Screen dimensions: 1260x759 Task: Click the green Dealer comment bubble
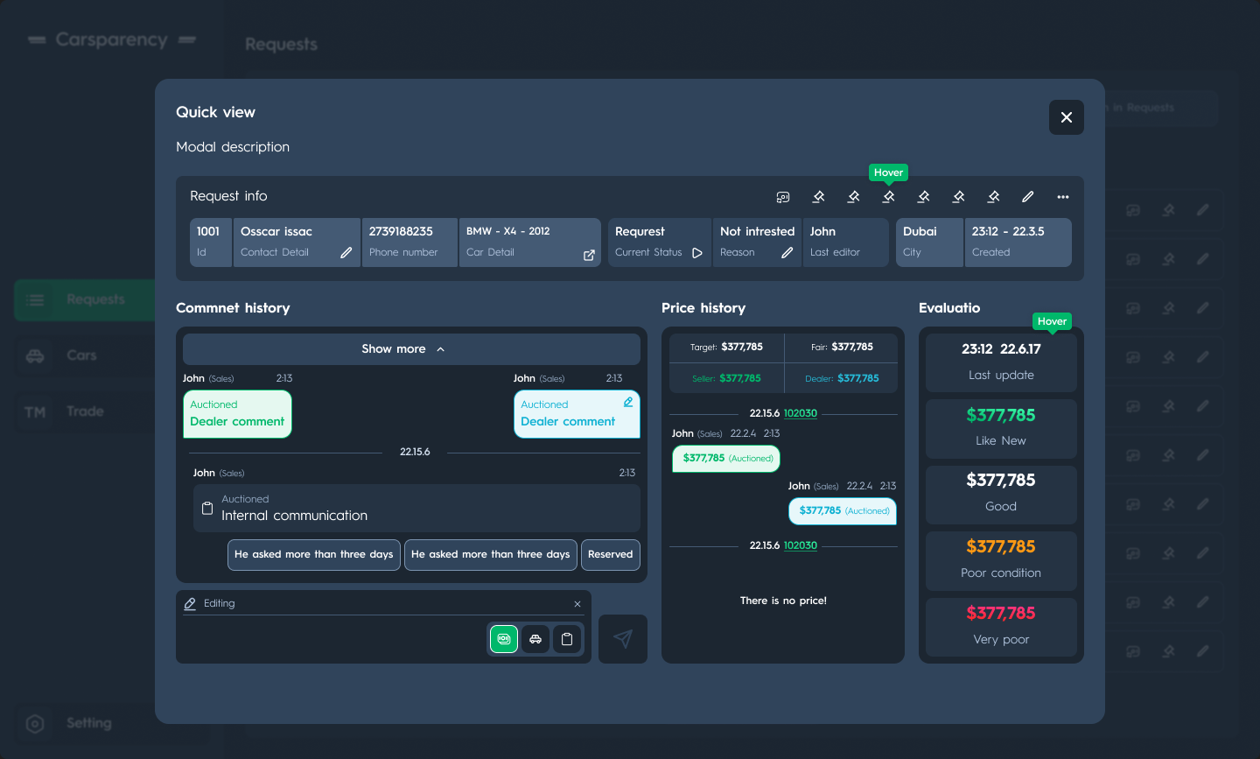(x=237, y=414)
